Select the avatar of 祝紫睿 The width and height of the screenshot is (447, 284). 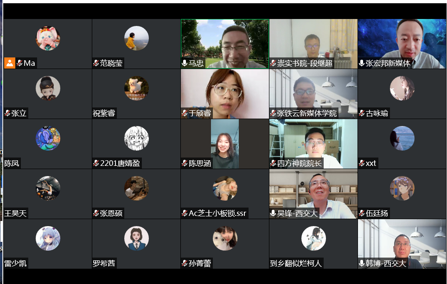click(x=136, y=88)
